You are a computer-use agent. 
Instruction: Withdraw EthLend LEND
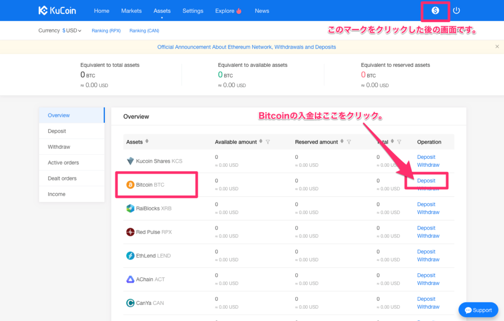pyautogui.click(x=428, y=260)
